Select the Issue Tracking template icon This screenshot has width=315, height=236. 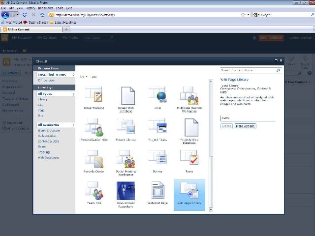tap(94, 94)
